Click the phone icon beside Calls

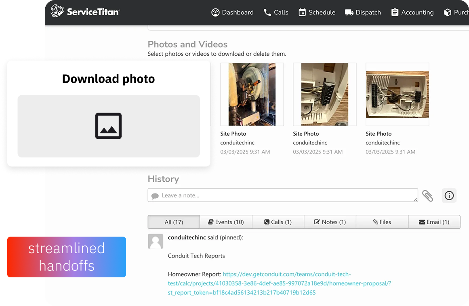(x=267, y=12)
